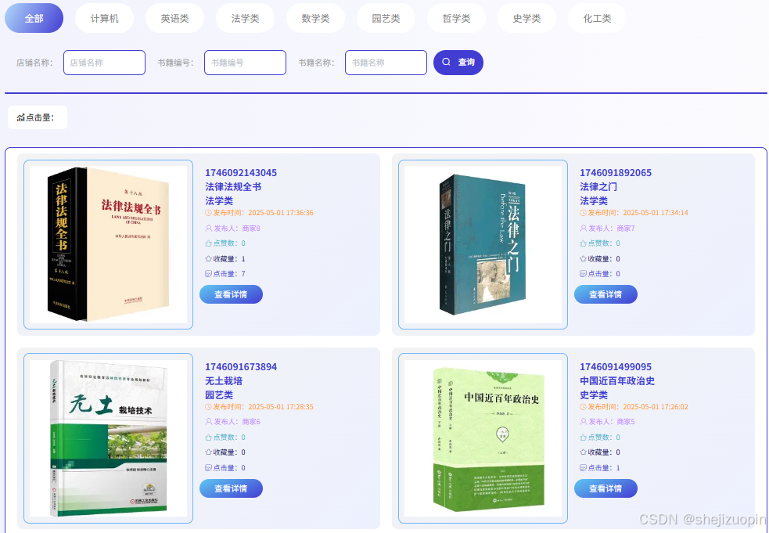Click thumbs-up icon for 无土栽培

[208, 438]
